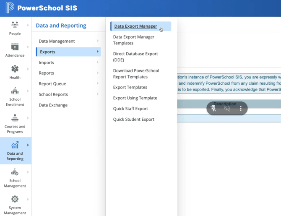Toggle the microphone mute button

pyautogui.click(x=213, y=108)
